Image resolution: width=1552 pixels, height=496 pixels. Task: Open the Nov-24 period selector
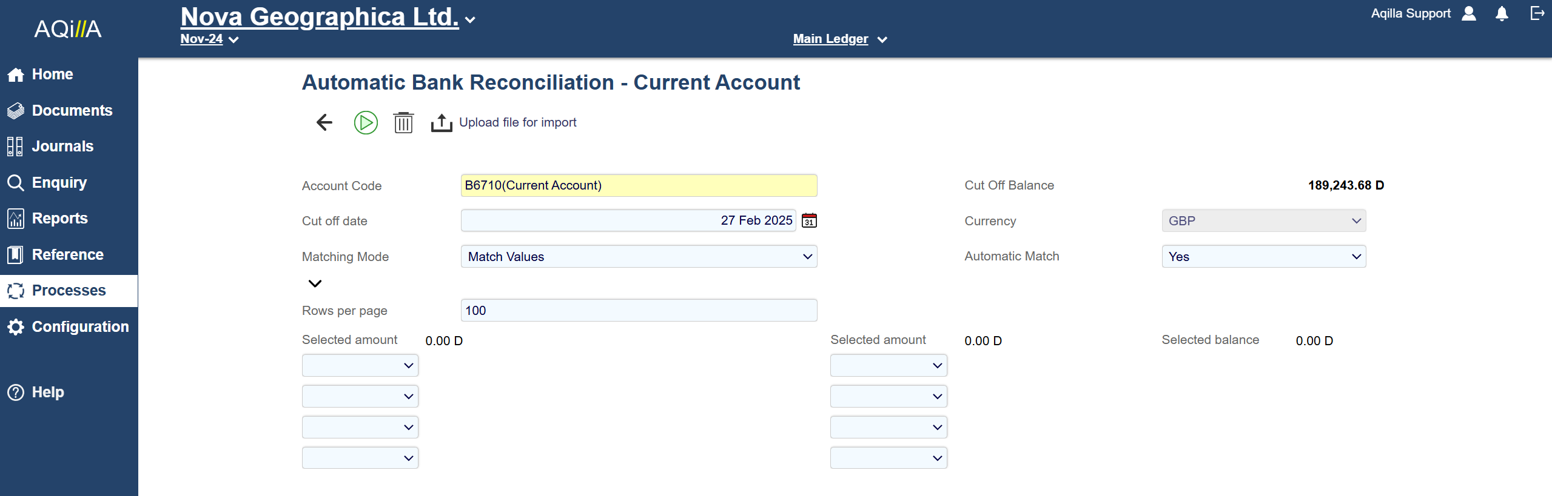point(209,39)
